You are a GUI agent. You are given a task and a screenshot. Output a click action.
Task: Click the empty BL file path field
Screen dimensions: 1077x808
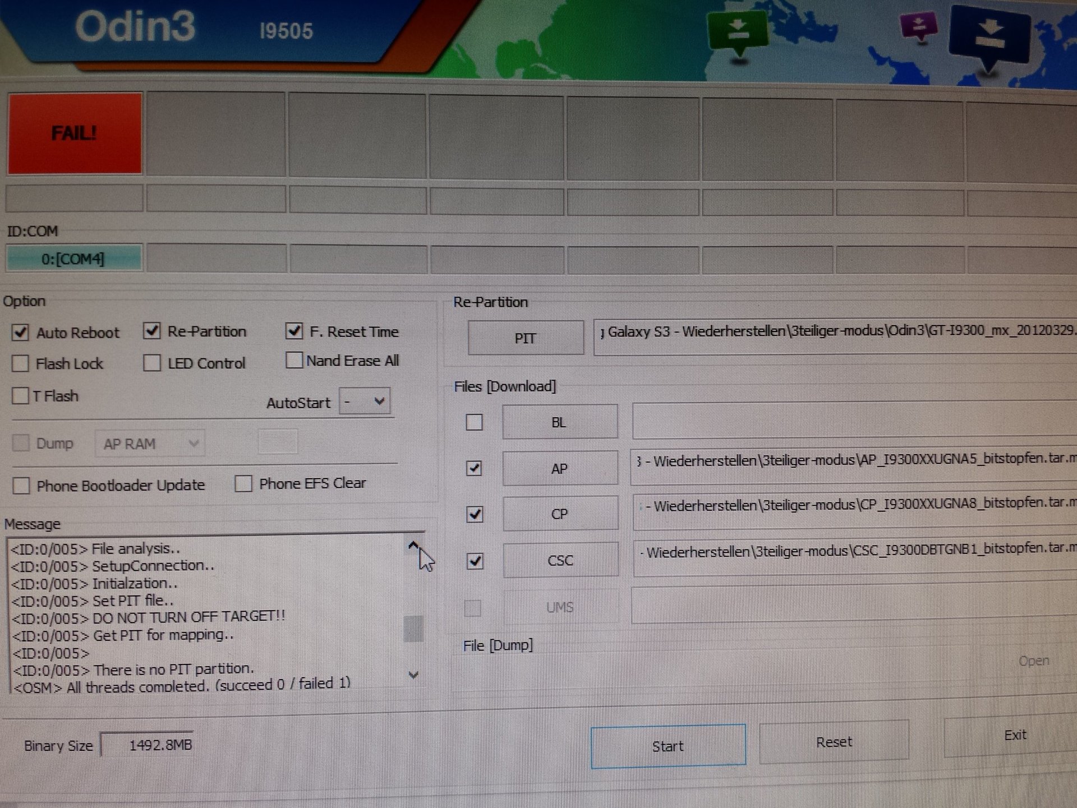point(854,419)
